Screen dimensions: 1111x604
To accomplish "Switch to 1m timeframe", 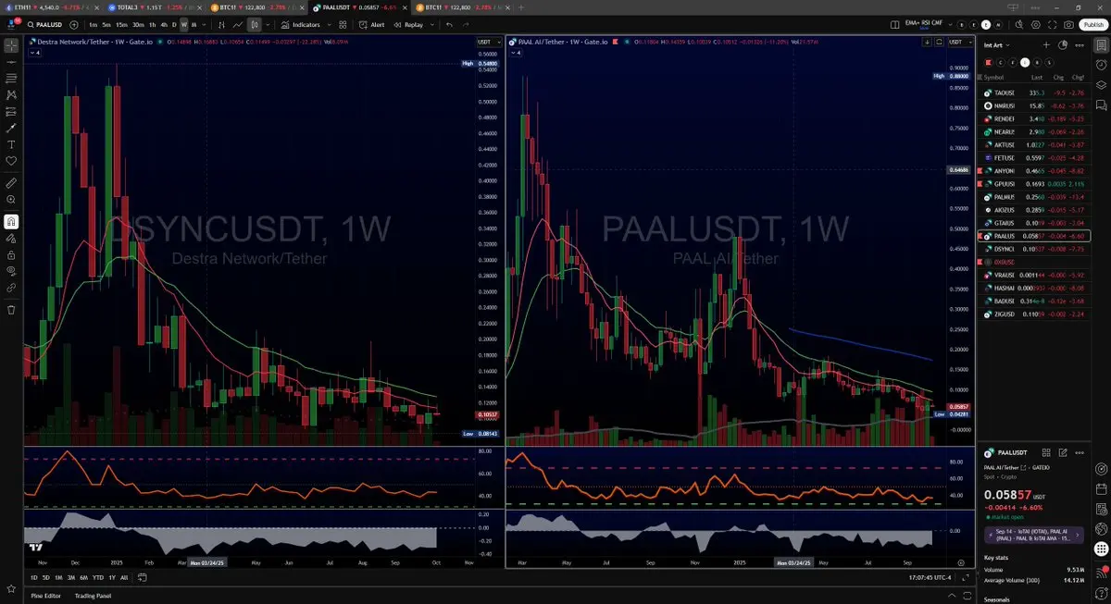I will tap(94, 24).
